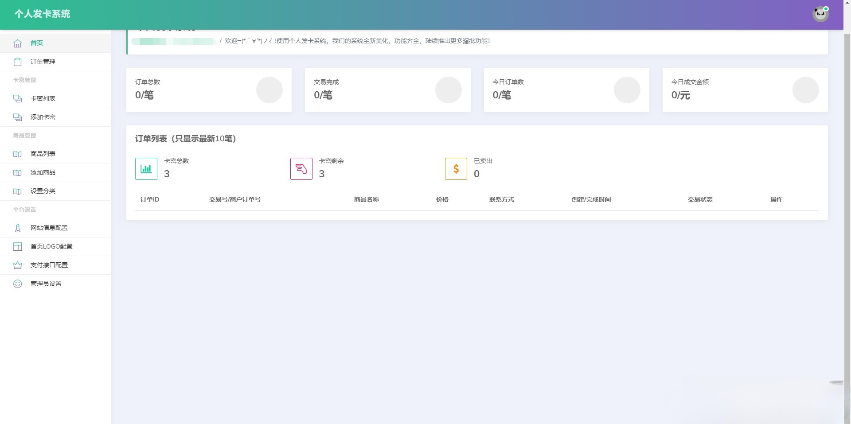Screen dimensions: 851x424
Task: Open the 网站信息配置 page
Action: coord(49,228)
